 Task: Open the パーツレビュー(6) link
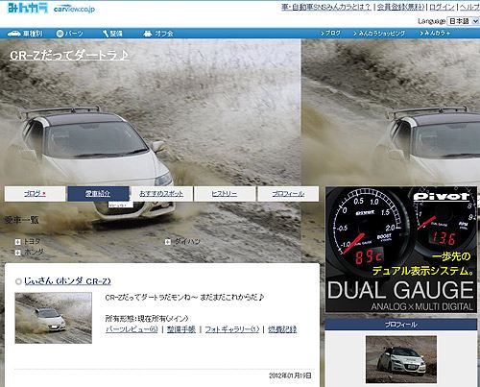tap(132, 329)
